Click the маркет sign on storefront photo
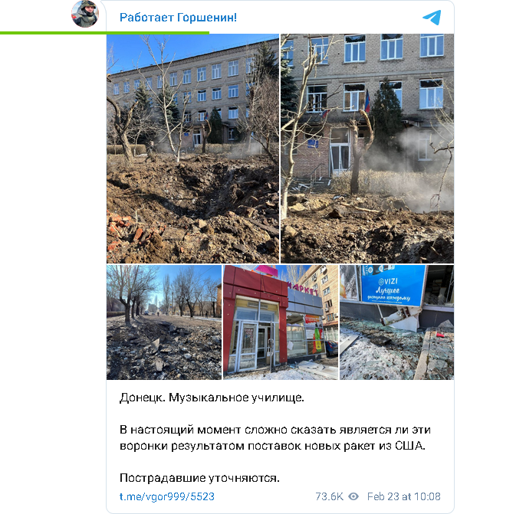Screen dimensions: 526x514 (x=304, y=289)
